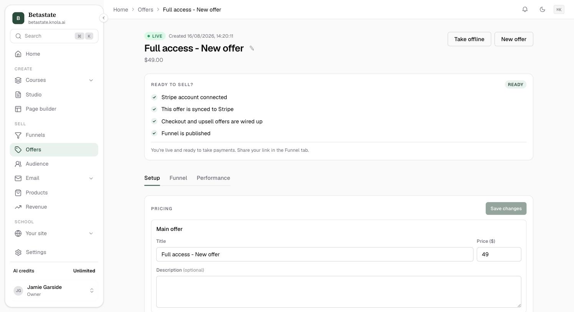Open Jamie Garside account switcher
The width and height of the screenshot is (574, 312).
54,290
